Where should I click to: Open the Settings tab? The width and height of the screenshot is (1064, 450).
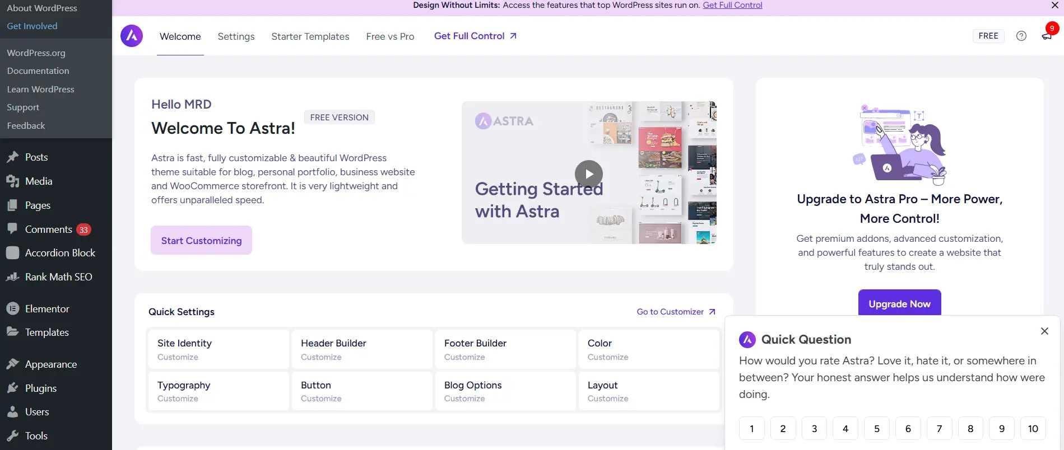[236, 36]
